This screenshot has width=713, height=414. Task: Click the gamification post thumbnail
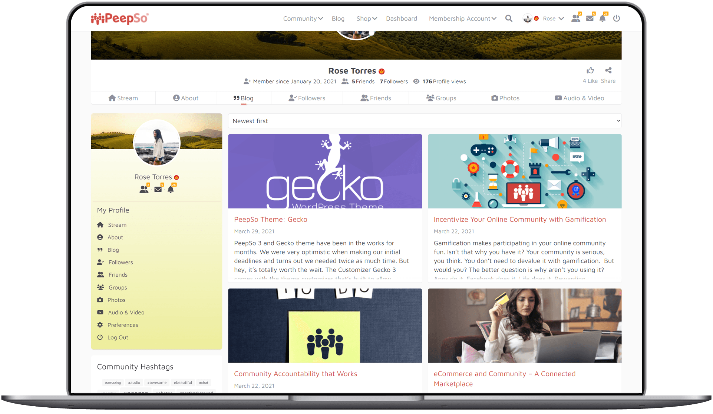coord(525,171)
